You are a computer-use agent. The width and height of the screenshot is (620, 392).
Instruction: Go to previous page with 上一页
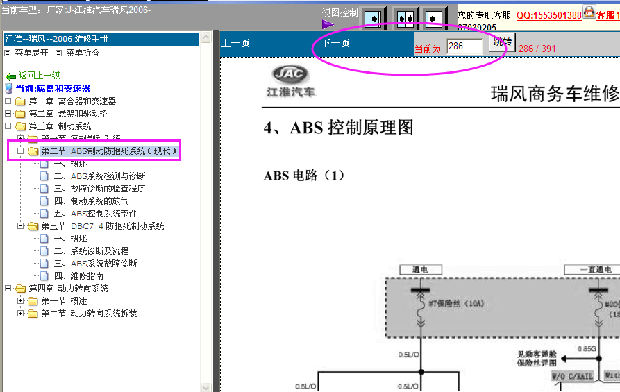[x=236, y=43]
